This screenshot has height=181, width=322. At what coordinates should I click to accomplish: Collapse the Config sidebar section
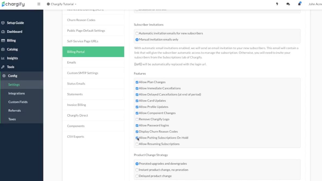(x=13, y=76)
